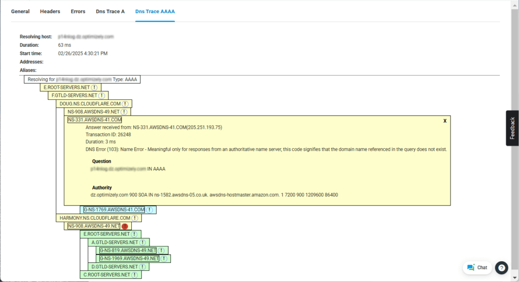Open help via question mark icon
Screen dimensions: 519x282
(x=501, y=267)
